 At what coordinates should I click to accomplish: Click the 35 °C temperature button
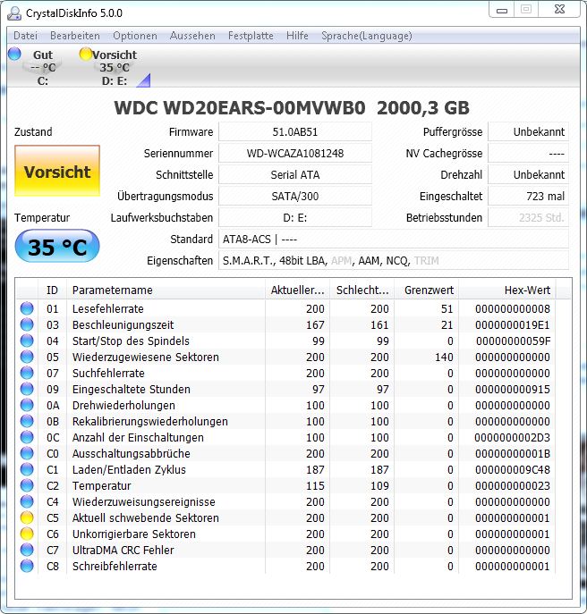57,246
